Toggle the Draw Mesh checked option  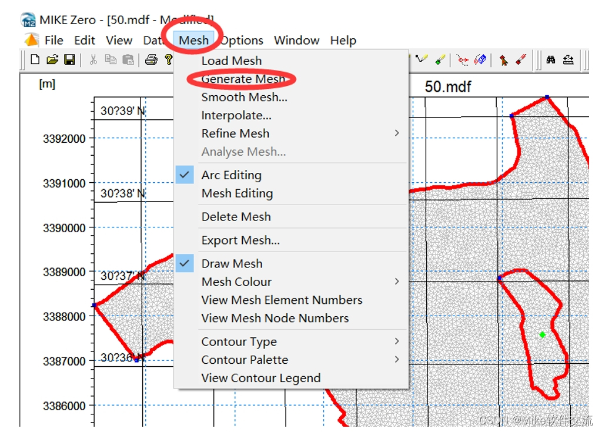(232, 264)
